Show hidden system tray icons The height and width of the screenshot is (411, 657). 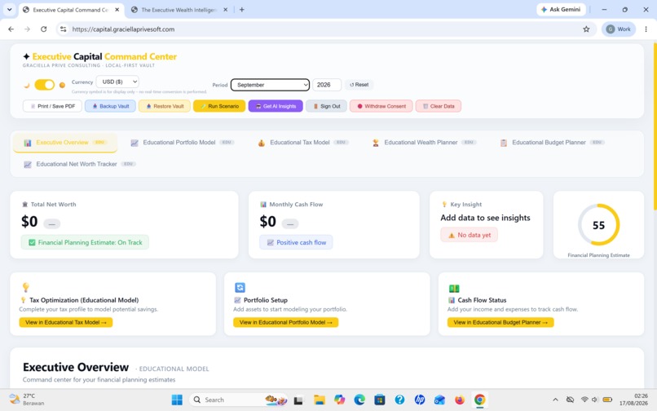pos(555,400)
